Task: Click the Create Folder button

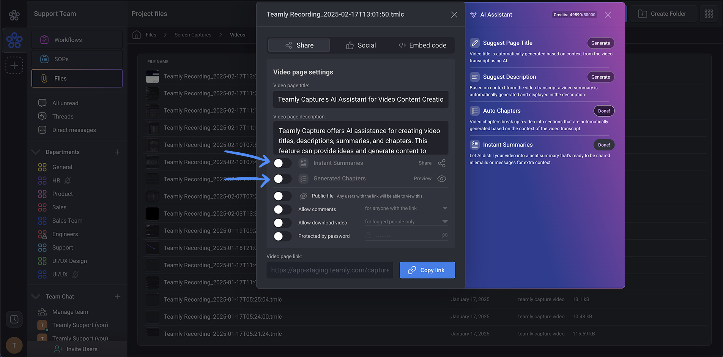Action: pyautogui.click(x=663, y=14)
